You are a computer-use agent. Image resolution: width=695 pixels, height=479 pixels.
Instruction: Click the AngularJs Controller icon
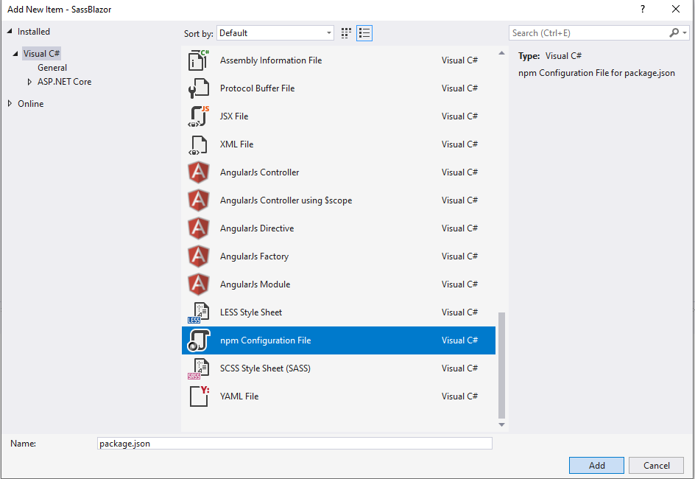click(198, 172)
